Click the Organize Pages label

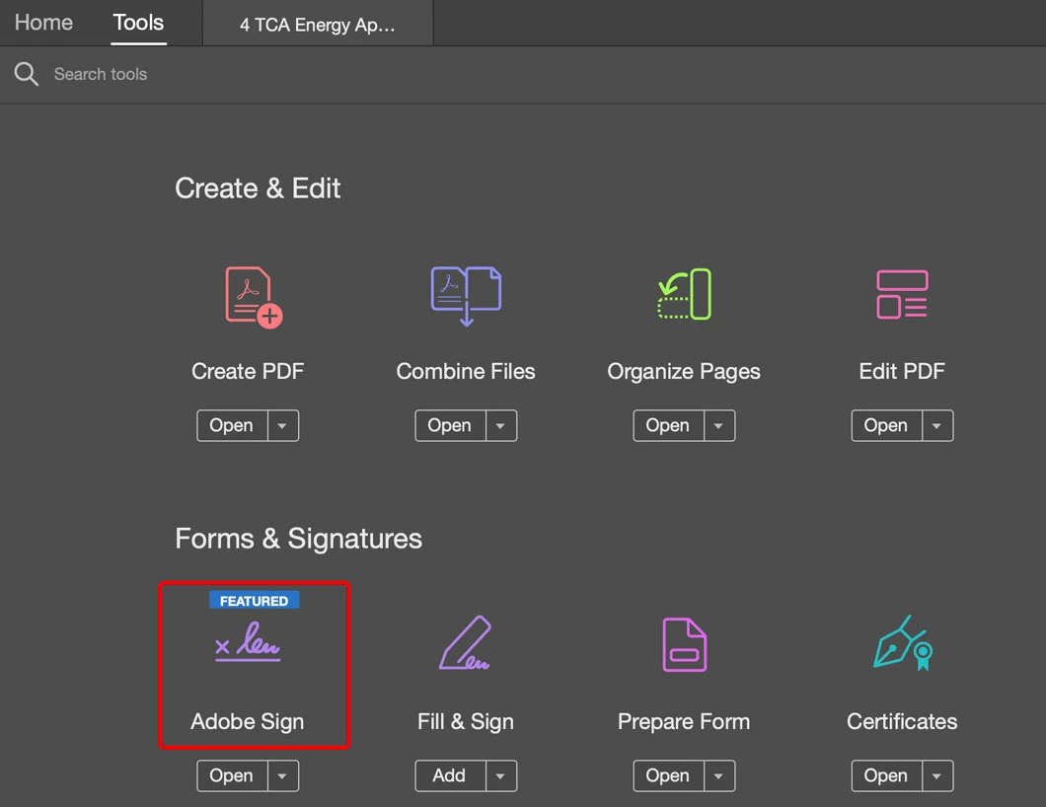(684, 372)
